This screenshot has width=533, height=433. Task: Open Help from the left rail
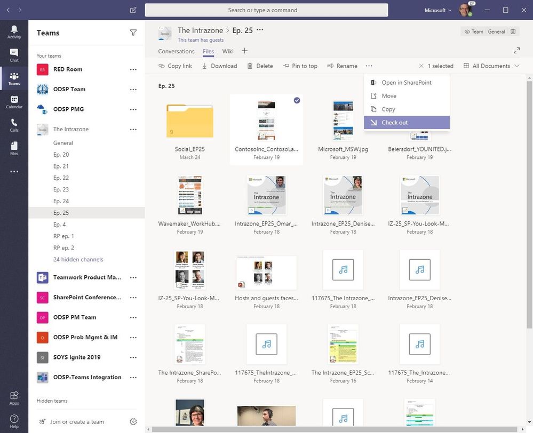click(14, 418)
